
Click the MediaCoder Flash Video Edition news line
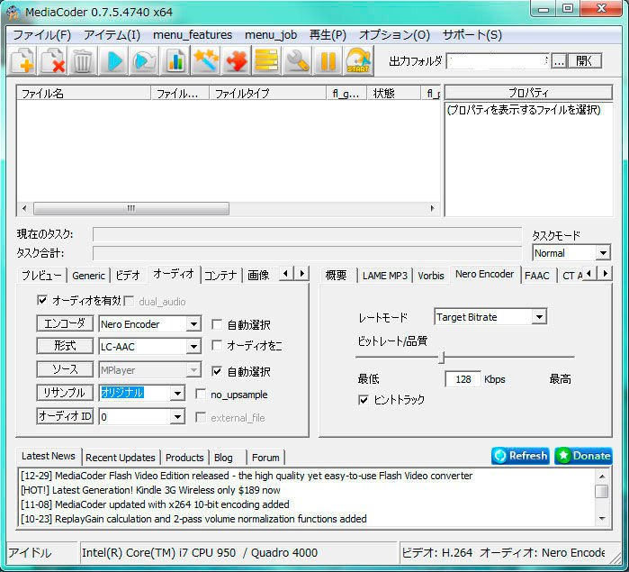[x=247, y=476]
